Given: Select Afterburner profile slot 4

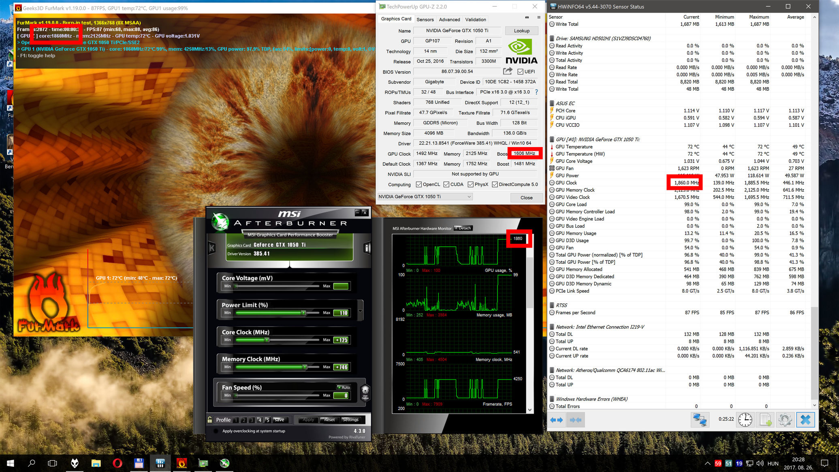Looking at the screenshot, I should click(x=260, y=420).
